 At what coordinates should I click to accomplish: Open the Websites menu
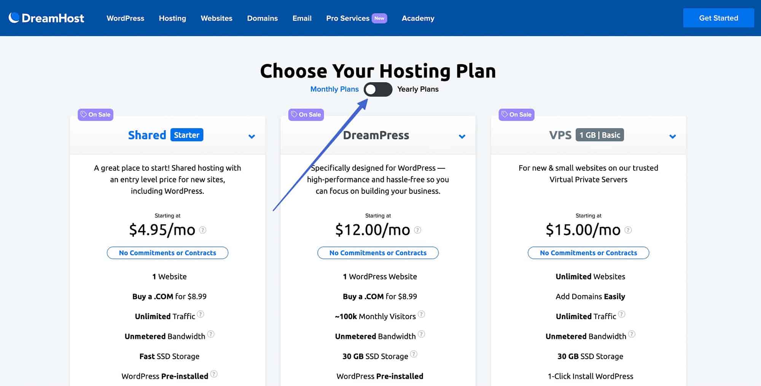(x=217, y=18)
